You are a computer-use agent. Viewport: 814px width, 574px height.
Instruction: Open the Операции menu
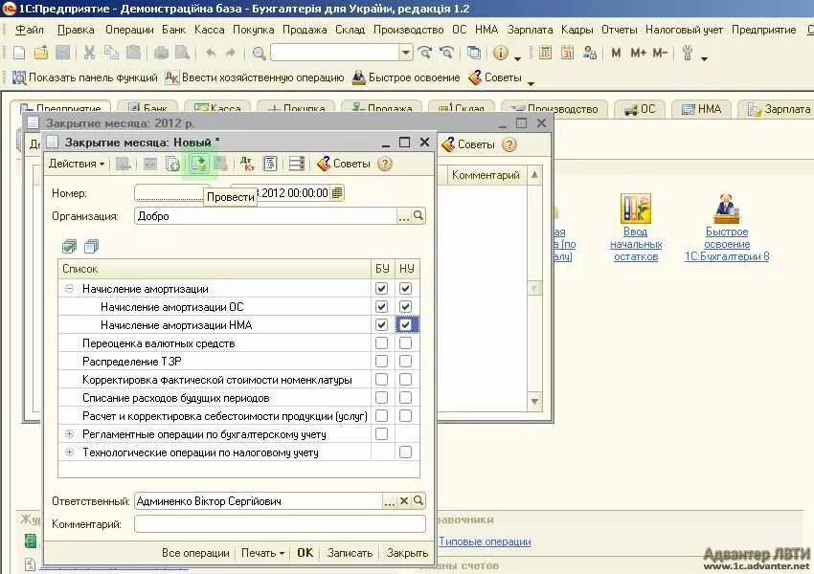point(129,30)
